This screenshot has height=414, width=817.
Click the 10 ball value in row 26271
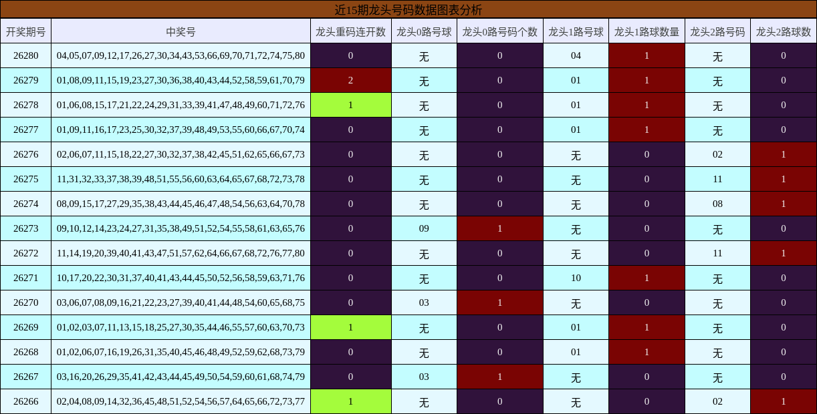(576, 278)
